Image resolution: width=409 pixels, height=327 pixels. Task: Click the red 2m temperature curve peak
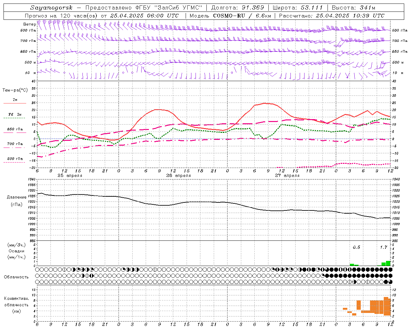point(265,103)
